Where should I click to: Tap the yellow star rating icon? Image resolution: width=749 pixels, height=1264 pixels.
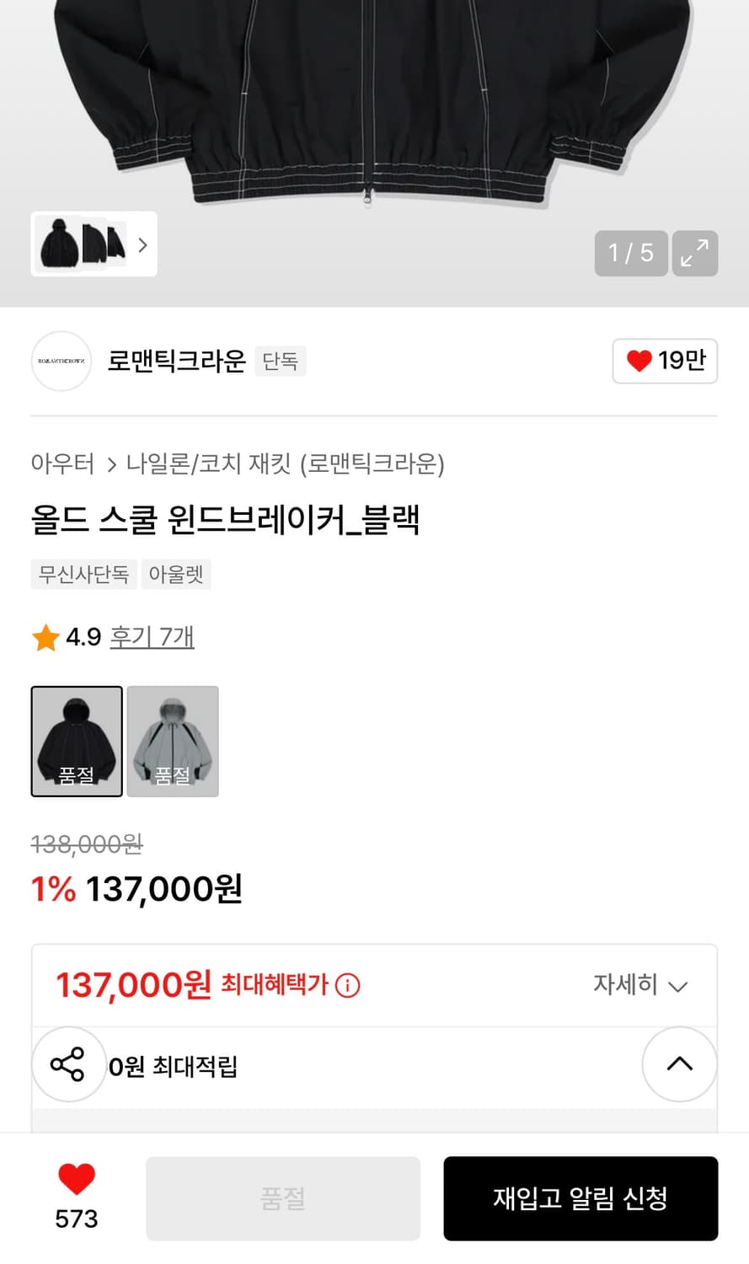(45, 638)
